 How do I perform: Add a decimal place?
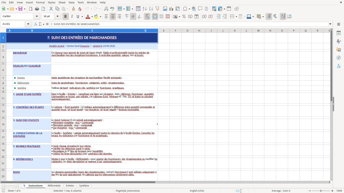[204, 17]
